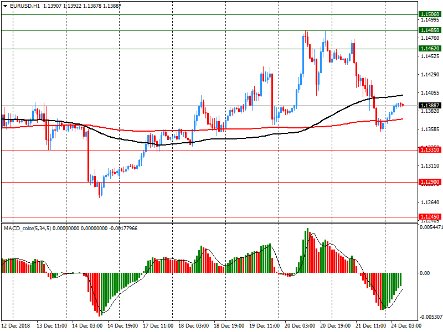443x332 pixels.
Task: Select the 1.14850 green price level tag
Action: click(430, 30)
